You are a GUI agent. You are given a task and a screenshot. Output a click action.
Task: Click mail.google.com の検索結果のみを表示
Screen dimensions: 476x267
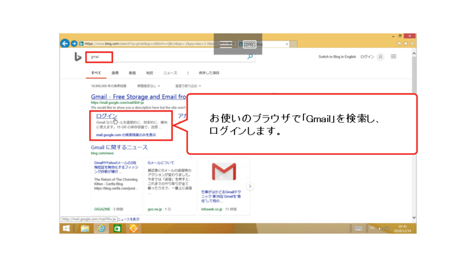coord(126,135)
